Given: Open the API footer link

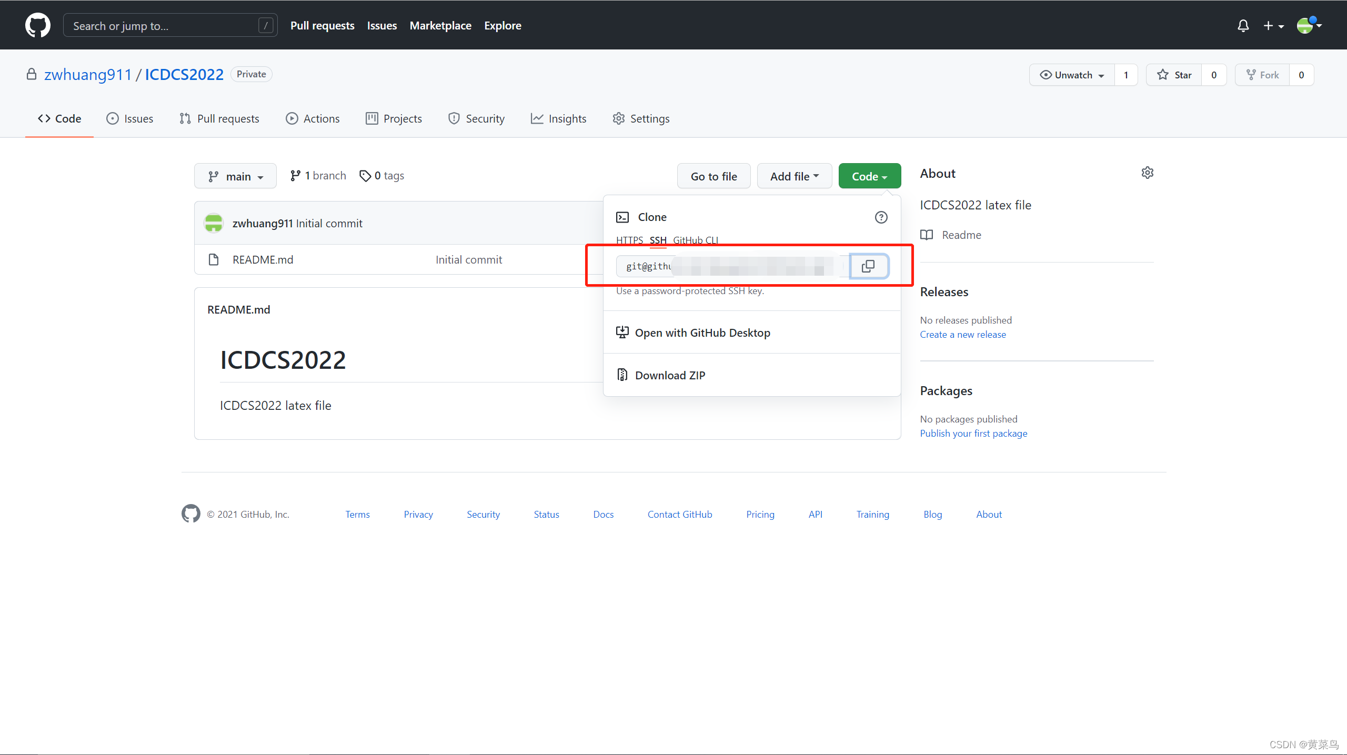Looking at the screenshot, I should click(816, 514).
